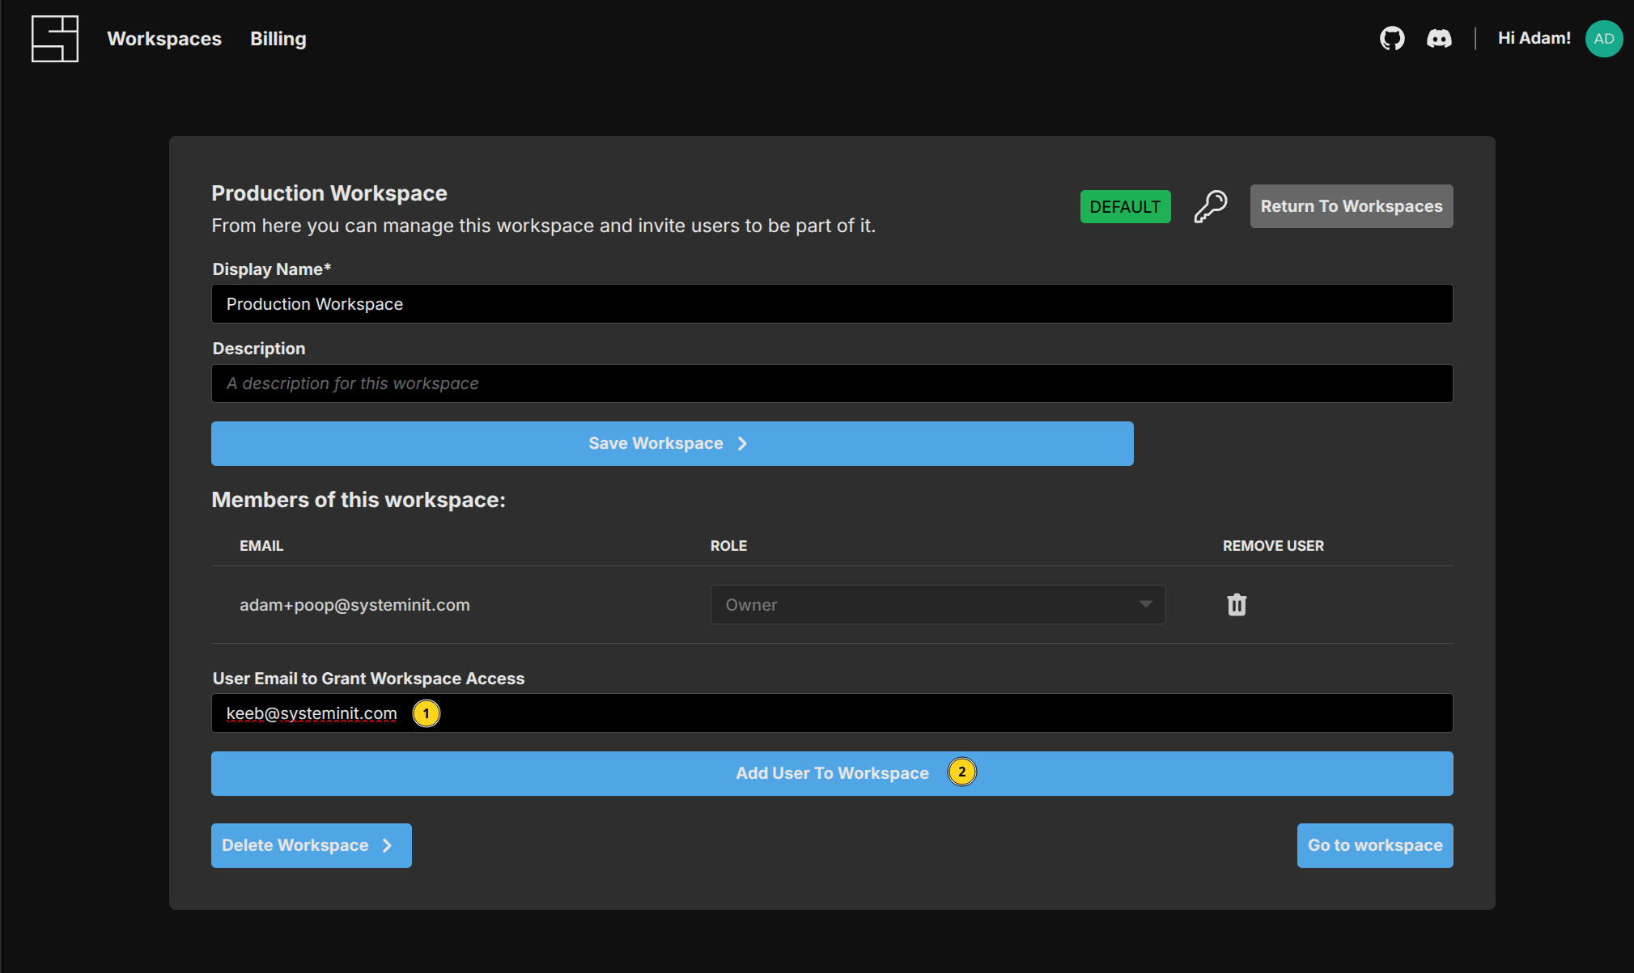Screen dimensions: 1634x973
Task: Click Add User To Workspace button
Action: (x=831, y=773)
